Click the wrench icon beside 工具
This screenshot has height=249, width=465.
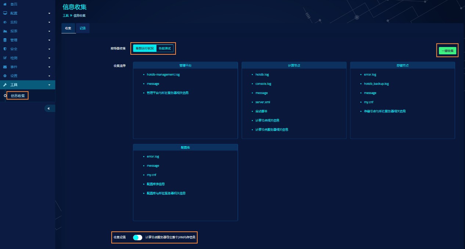click(x=5, y=85)
